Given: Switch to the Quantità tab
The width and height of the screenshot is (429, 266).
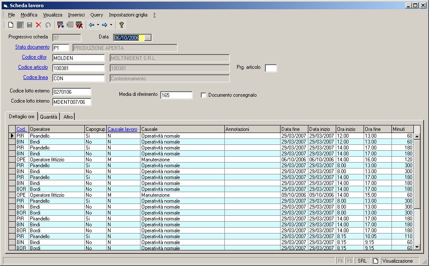Looking at the screenshot, I should point(49,117).
